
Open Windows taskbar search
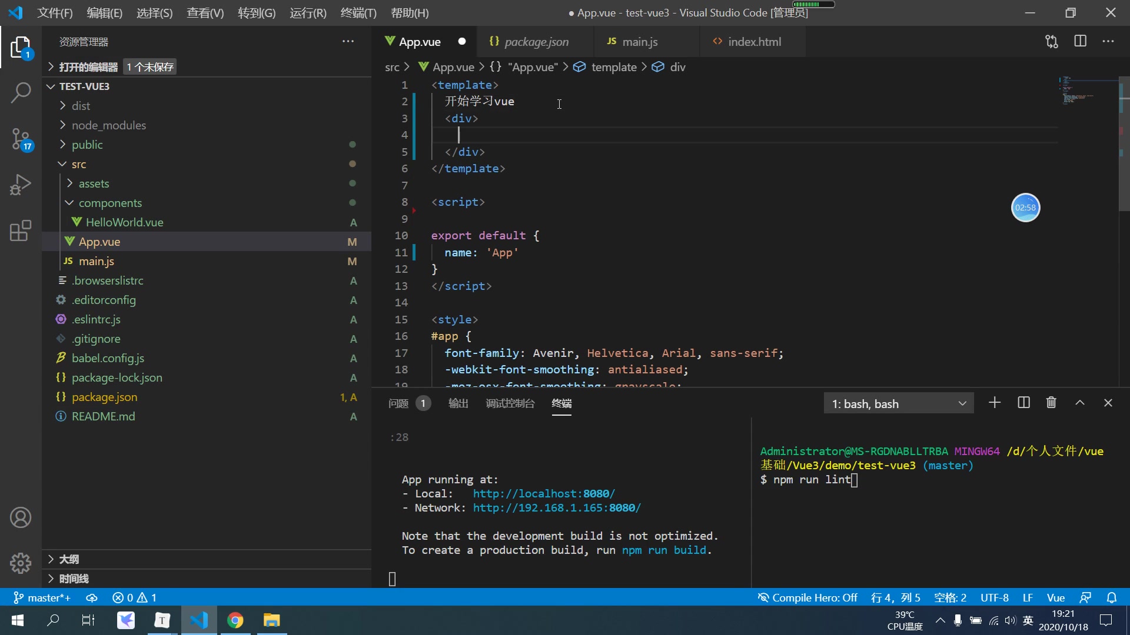click(x=53, y=620)
